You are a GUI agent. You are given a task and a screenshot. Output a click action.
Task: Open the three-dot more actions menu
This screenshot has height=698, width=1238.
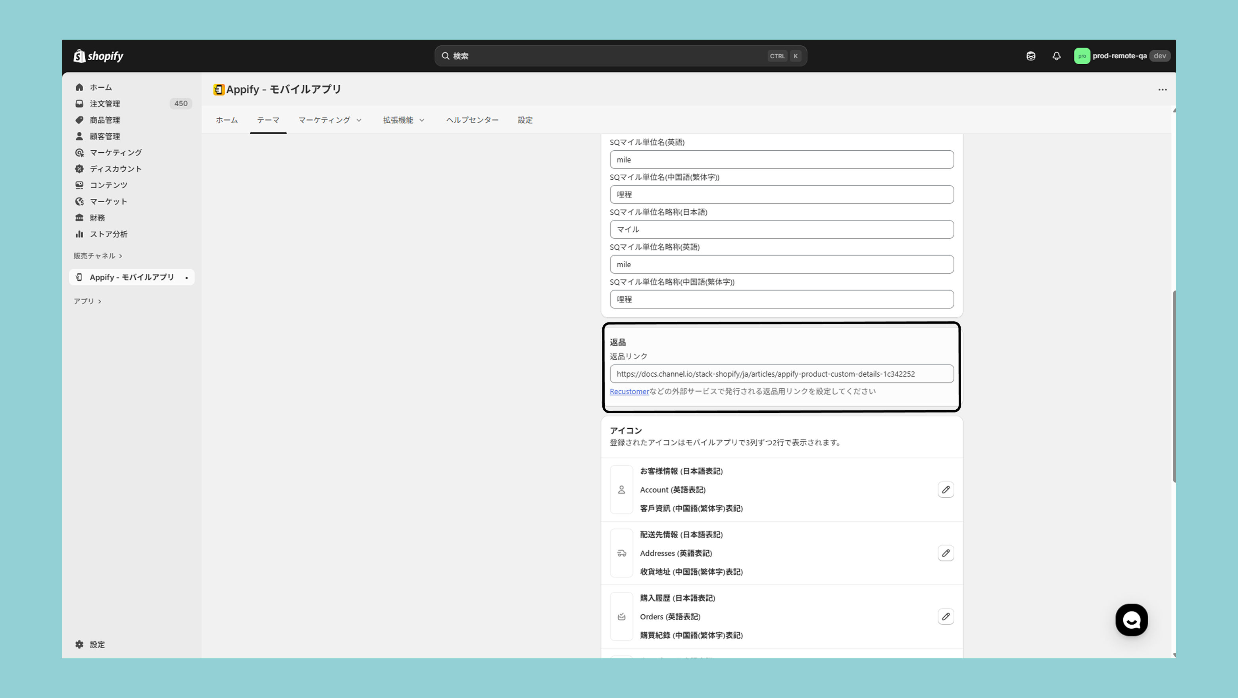pos(1162,89)
